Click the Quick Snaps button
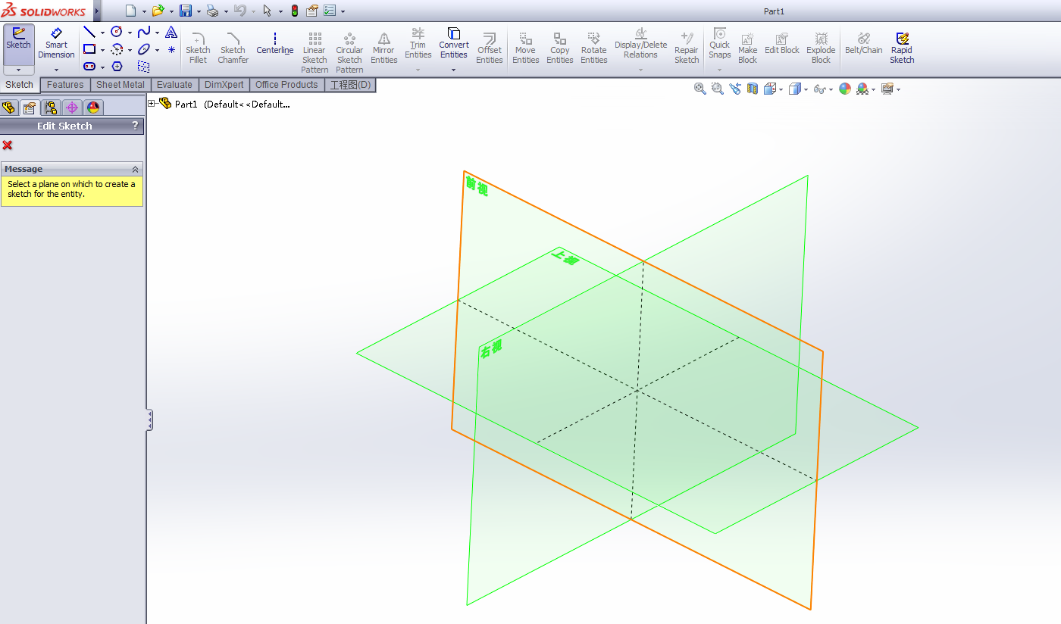The width and height of the screenshot is (1061, 624). tap(719, 44)
